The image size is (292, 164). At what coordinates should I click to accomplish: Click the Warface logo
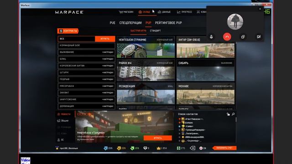click(69, 12)
